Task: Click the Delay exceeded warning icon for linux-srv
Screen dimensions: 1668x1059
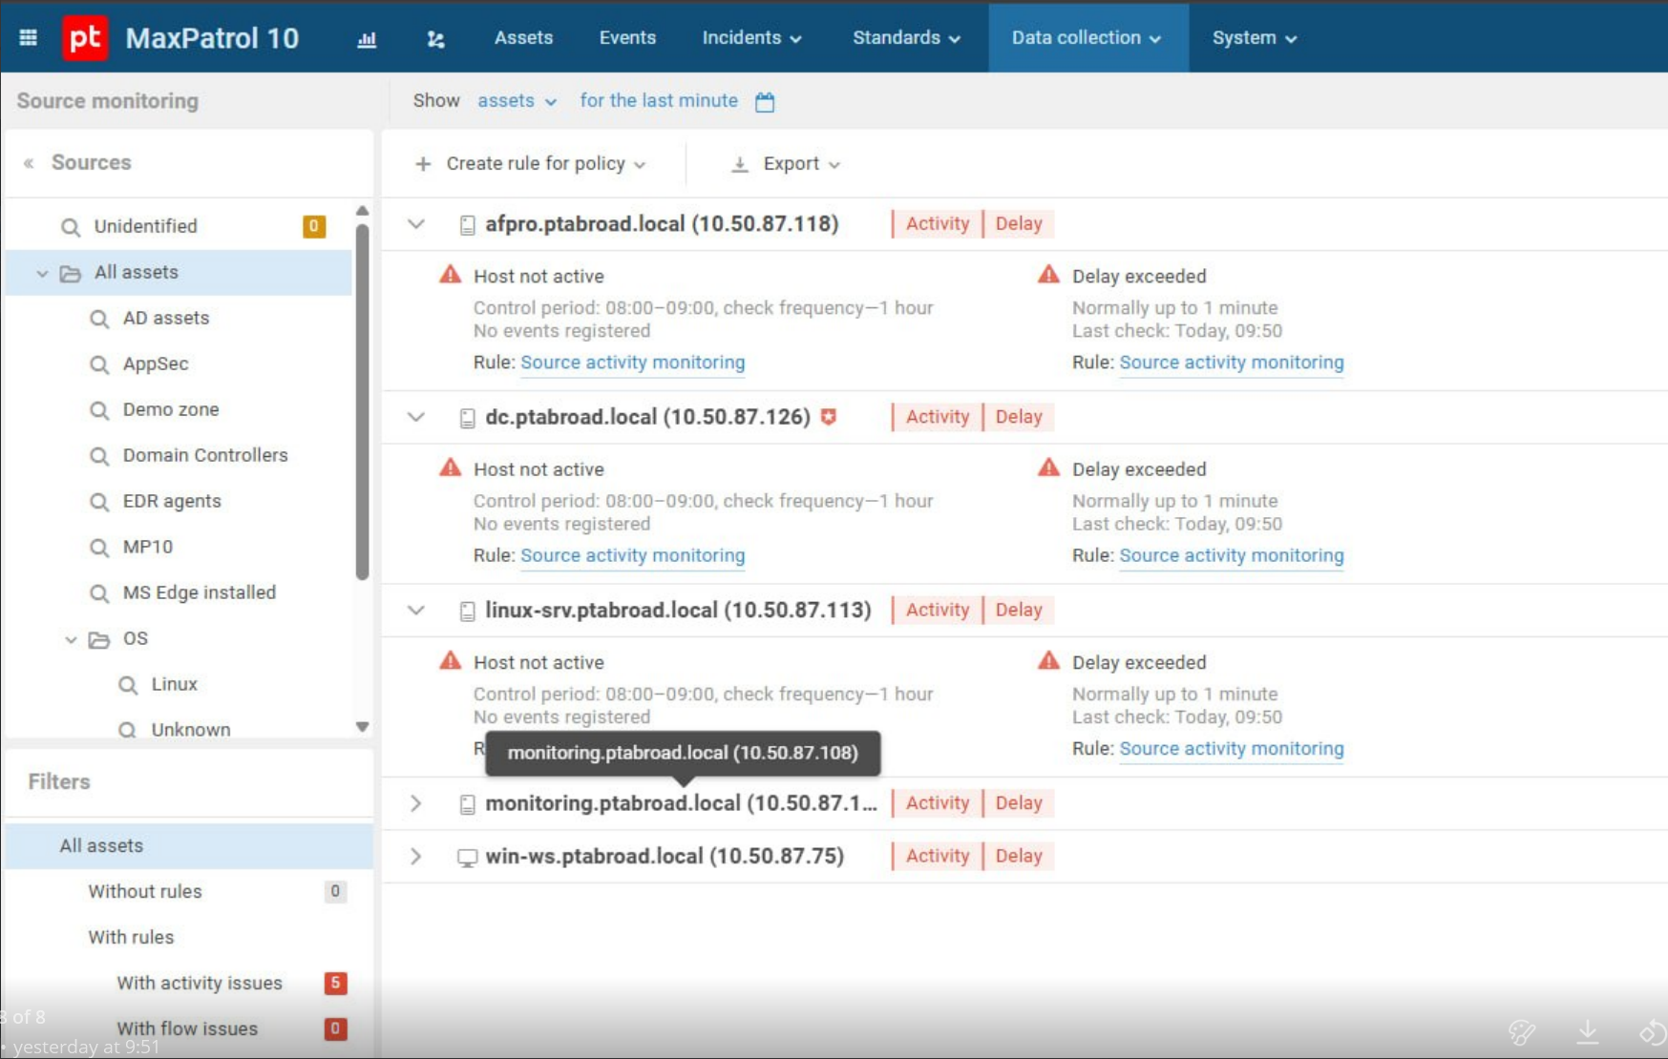Action: (x=1048, y=660)
